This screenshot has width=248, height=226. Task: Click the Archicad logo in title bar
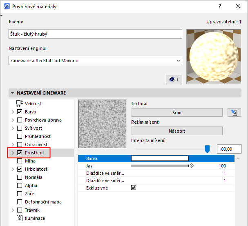tap(7, 7)
